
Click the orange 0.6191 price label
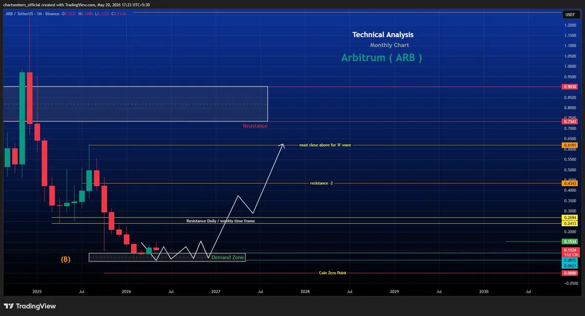pyautogui.click(x=570, y=145)
